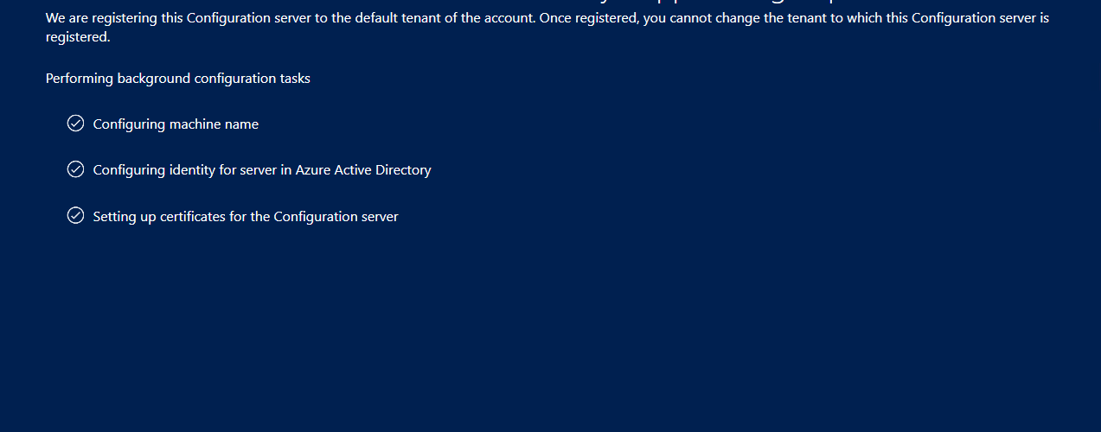Click the phrase default tenant in the notice
Image resolution: width=1101 pixels, height=432 pixels.
click(x=394, y=17)
